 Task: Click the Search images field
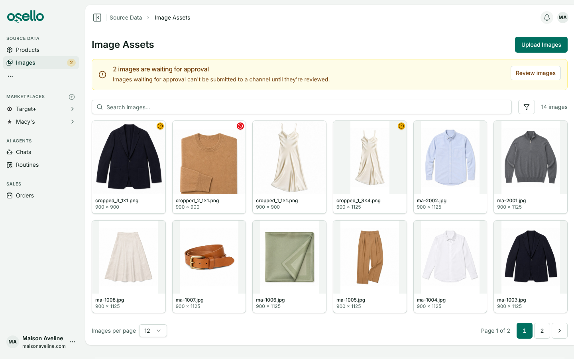302,107
